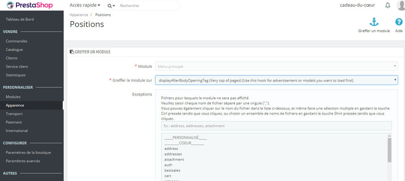Open Service client menu
This screenshot has height=181, width=405.
pos(17,67)
